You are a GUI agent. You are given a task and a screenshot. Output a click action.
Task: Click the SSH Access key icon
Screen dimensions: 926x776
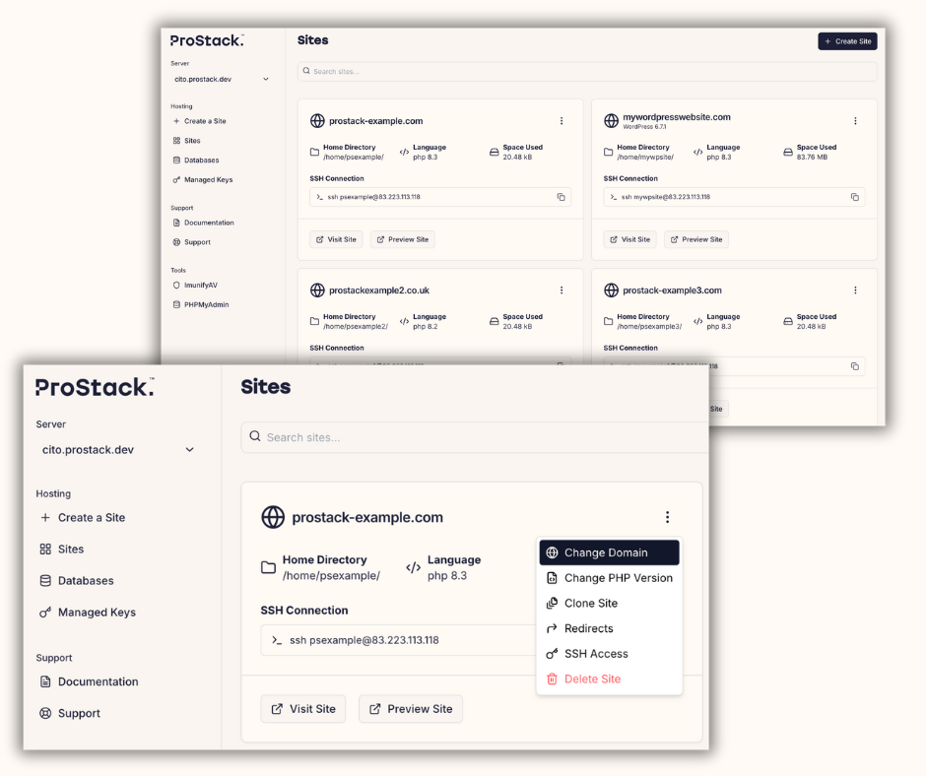[553, 654]
